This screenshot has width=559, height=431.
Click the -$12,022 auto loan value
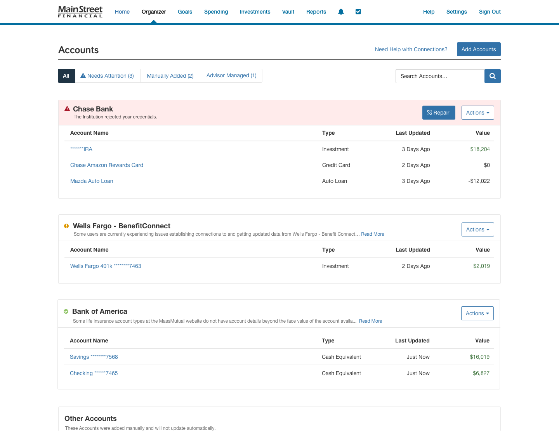[479, 181]
